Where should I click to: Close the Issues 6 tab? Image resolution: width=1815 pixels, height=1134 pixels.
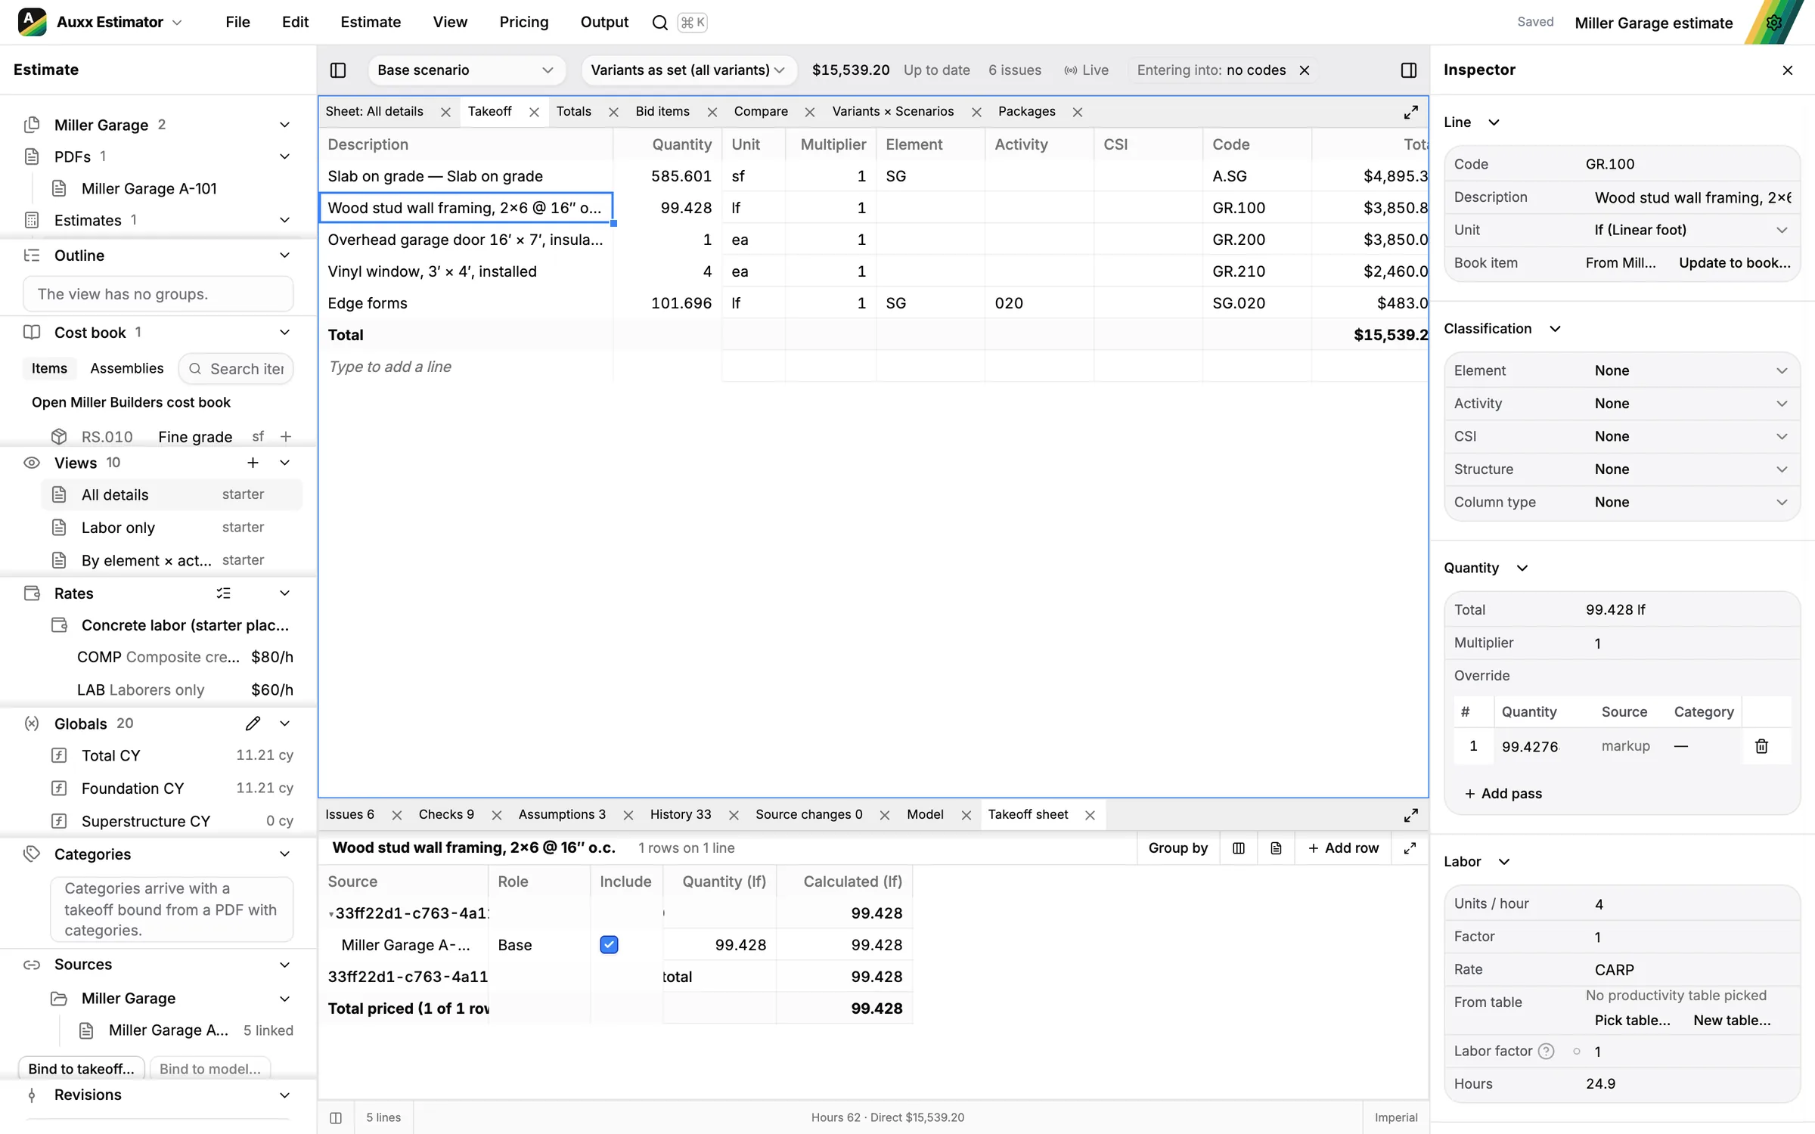pyautogui.click(x=396, y=815)
